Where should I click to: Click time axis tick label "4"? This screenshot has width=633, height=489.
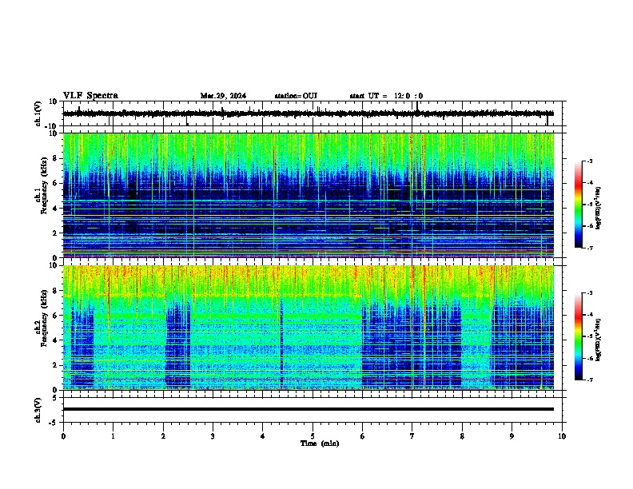[263, 436]
